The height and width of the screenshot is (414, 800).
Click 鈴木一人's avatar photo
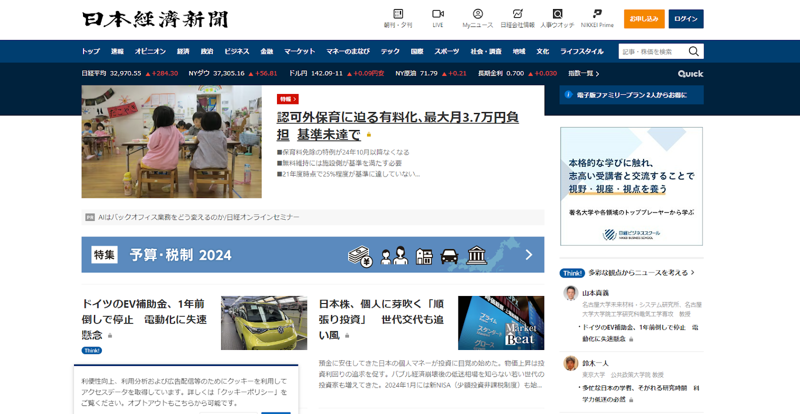coord(570,363)
